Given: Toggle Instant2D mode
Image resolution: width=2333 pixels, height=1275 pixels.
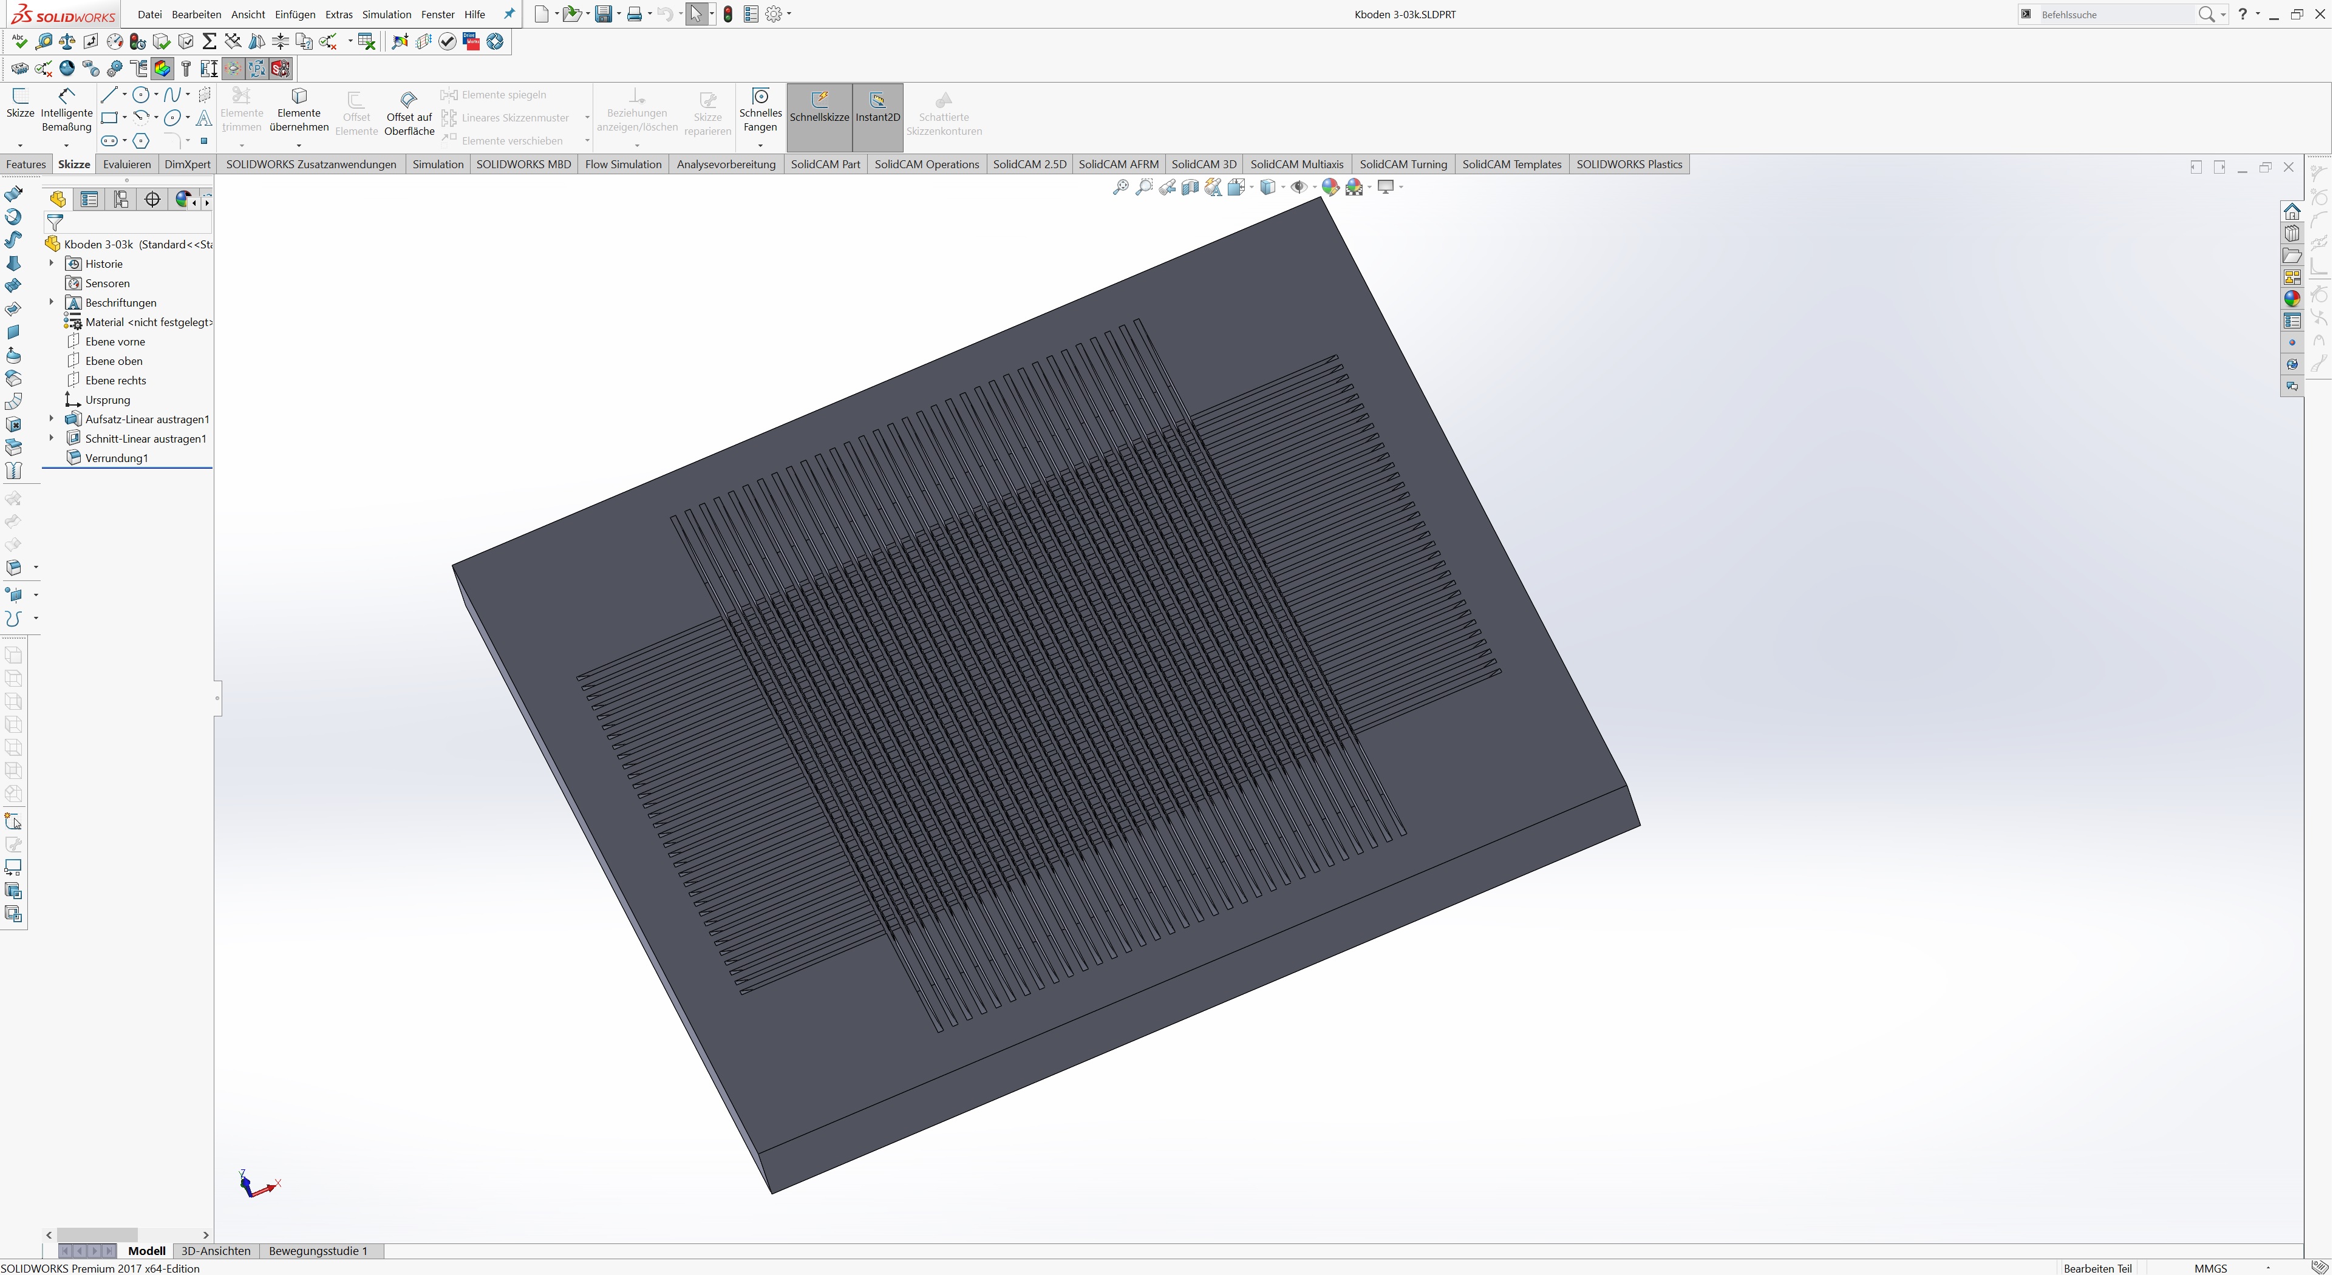Looking at the screenshot, I should pos(877,109).
